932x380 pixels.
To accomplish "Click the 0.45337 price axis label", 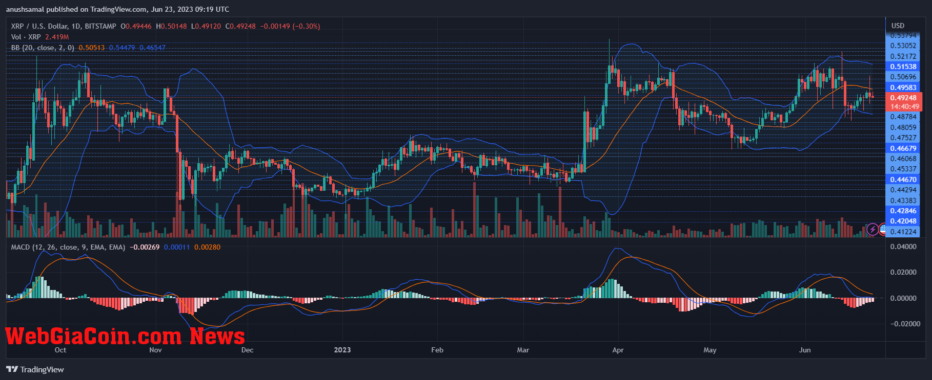I will click(x=903, y=169).
